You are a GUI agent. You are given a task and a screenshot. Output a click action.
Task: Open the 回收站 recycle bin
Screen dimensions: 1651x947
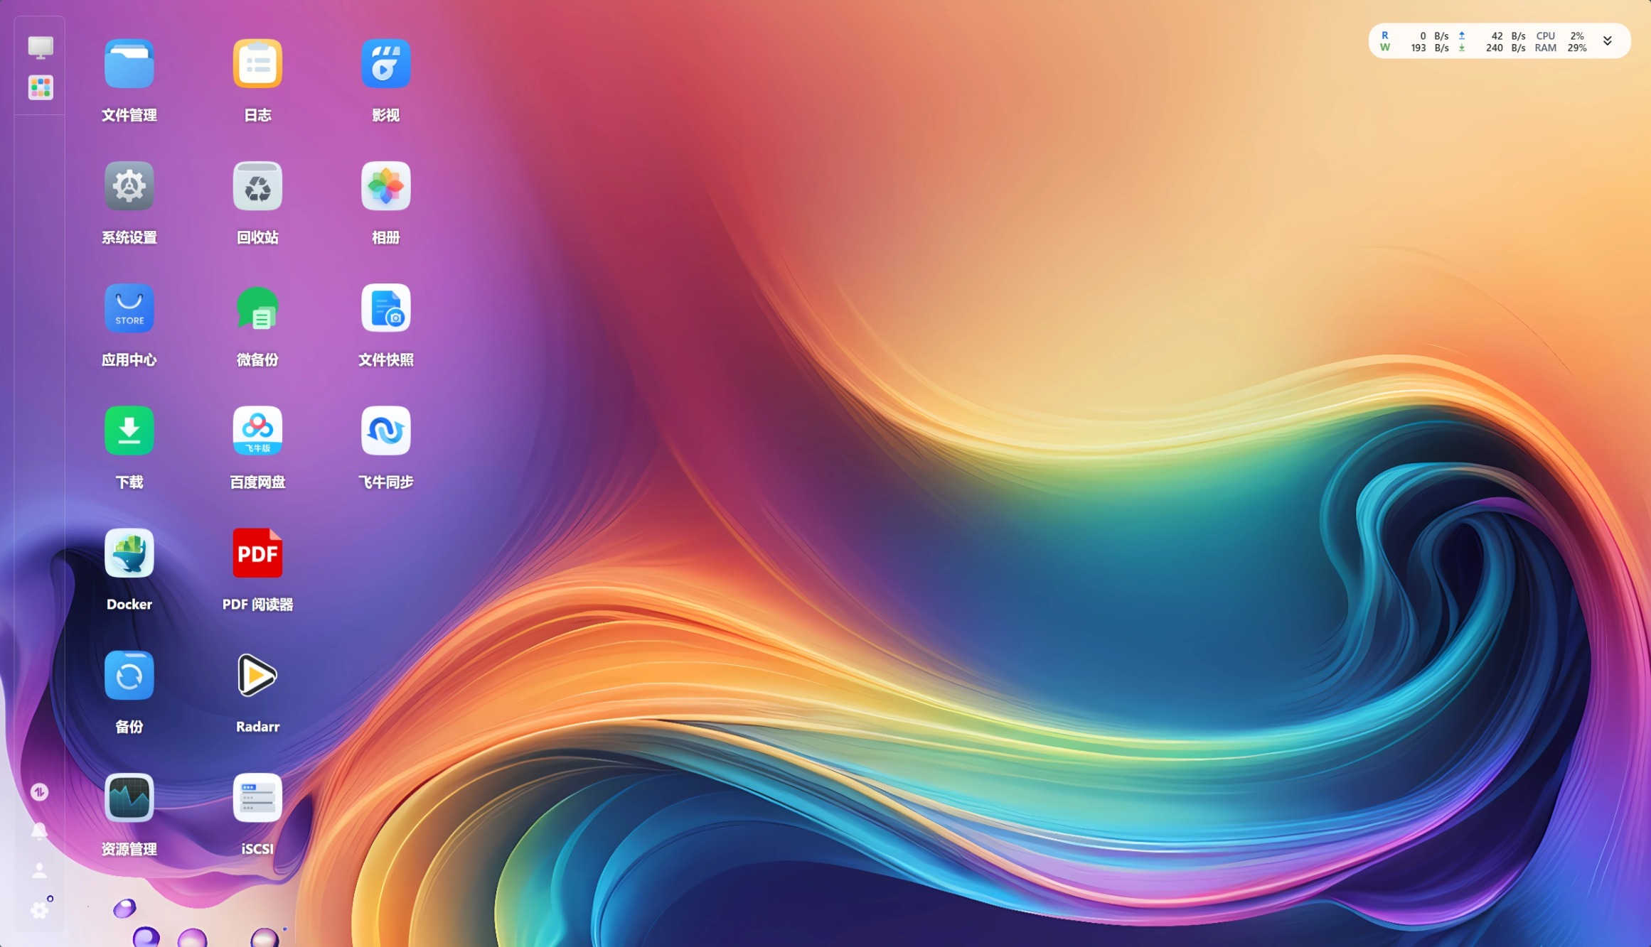[257, 187]
